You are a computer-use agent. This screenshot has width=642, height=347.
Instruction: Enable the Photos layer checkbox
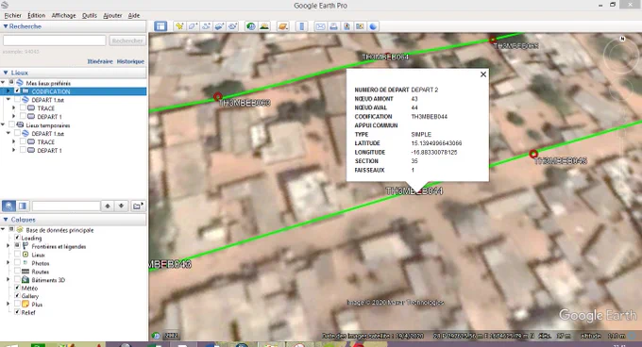click(x=17, y=263)
